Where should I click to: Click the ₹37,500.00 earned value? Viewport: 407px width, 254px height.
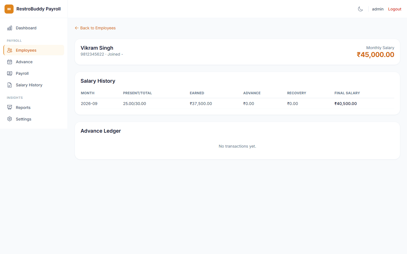[x=201, y=104]
